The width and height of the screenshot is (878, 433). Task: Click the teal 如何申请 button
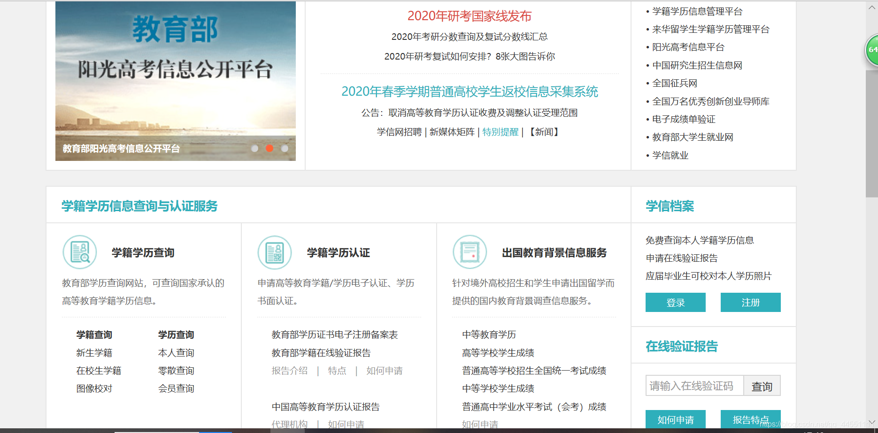(x=676, y=419)
